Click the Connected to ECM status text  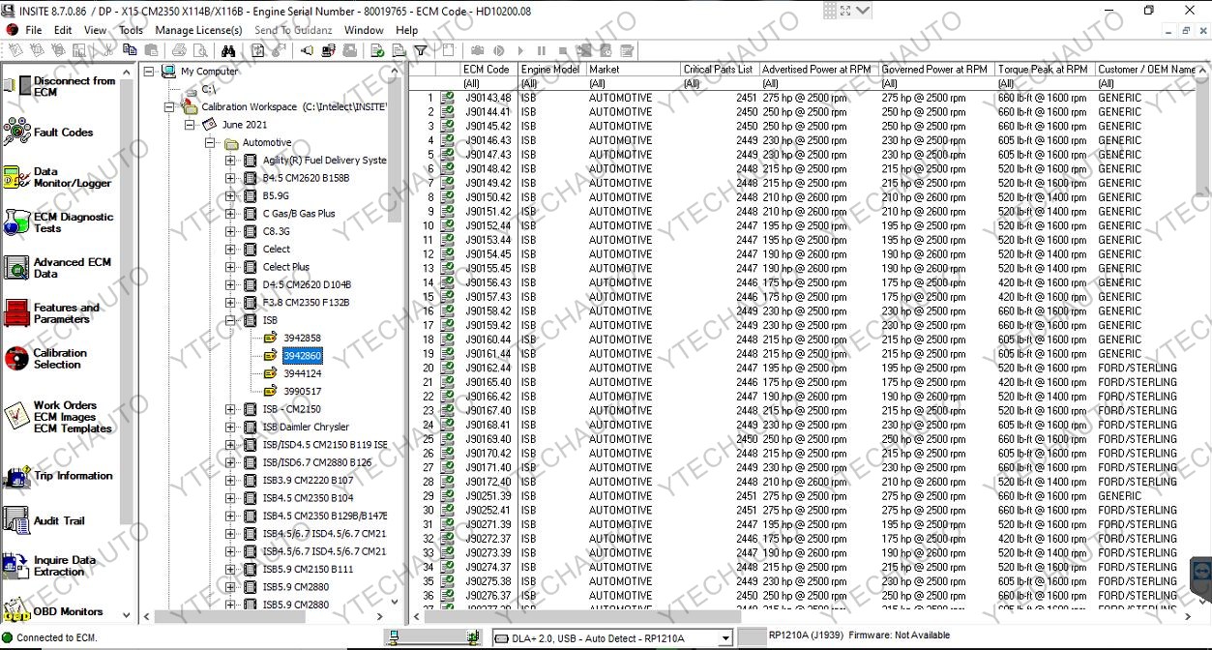[56, 637]
